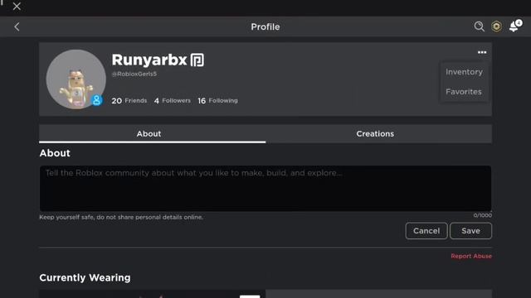Screen dimensions: 531x298
Task: View the 20 Friends list
Action: tap(129, 101)
